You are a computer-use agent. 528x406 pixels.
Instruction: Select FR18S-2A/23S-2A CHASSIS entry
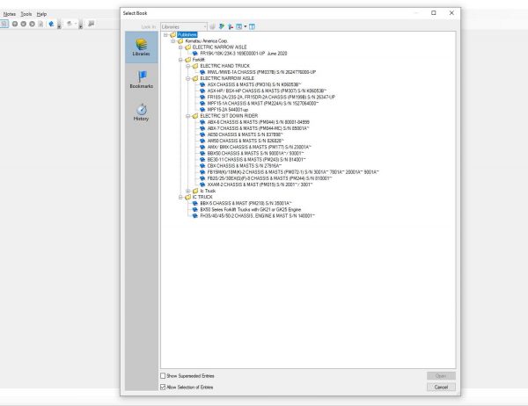[271, 97]
